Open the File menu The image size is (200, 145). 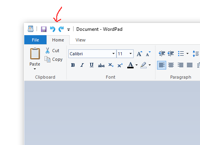[35, 40]
